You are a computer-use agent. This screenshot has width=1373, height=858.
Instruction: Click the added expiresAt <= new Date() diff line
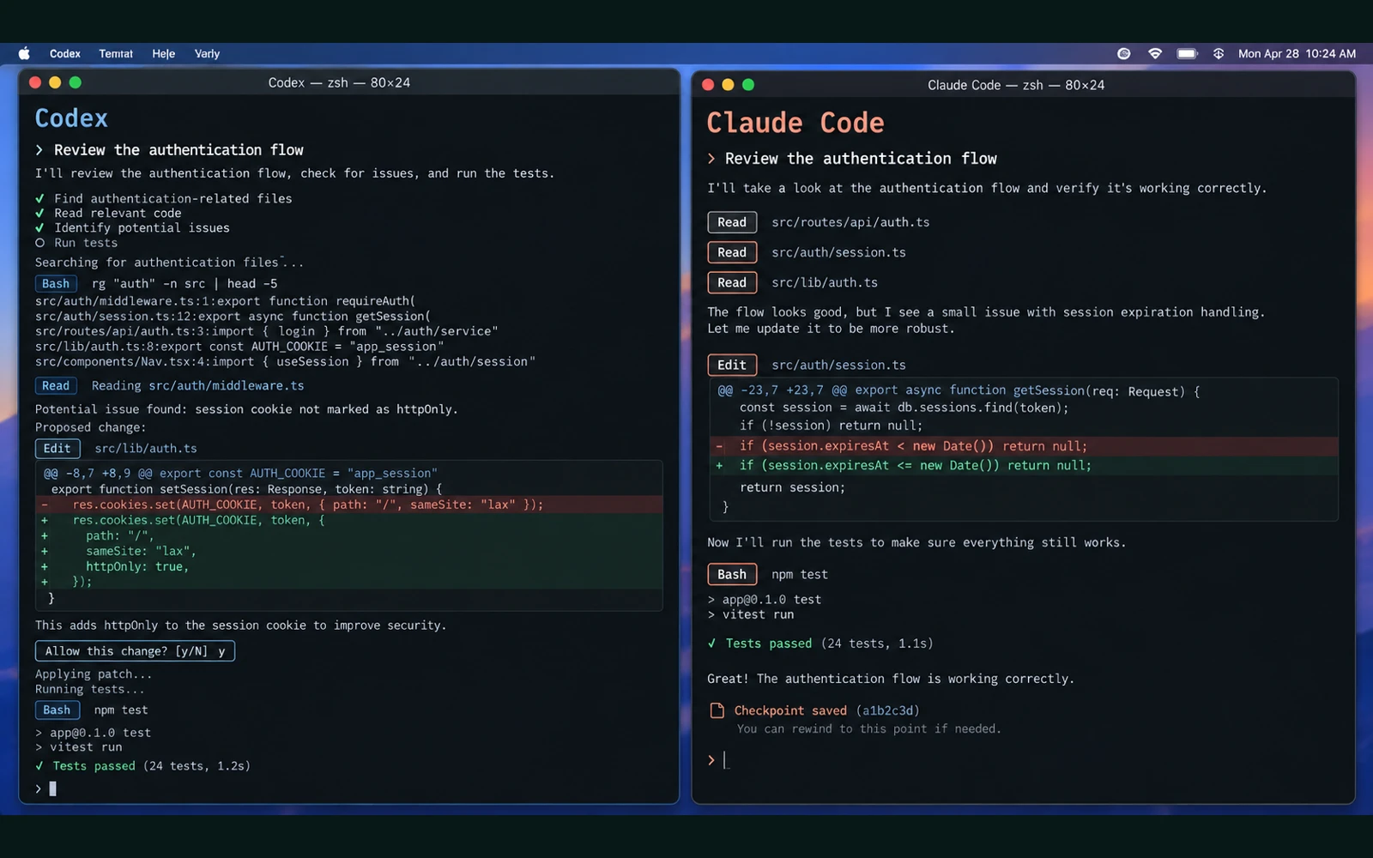coord(1024,465)
